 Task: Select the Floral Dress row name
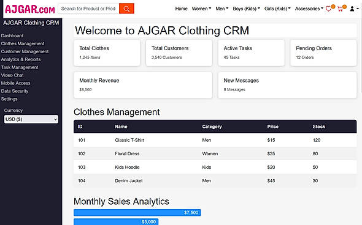point(127,153)
